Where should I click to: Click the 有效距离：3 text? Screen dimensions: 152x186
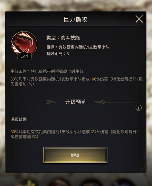(x=58, y=54)
